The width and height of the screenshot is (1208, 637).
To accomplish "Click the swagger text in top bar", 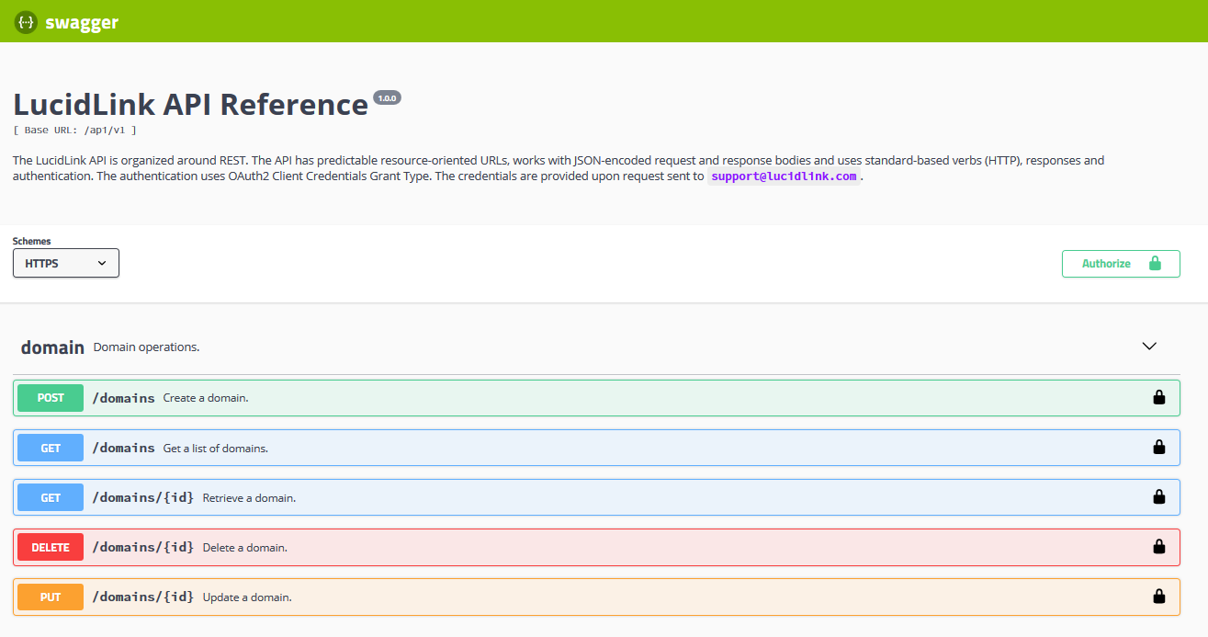I will pyautogui.click(x=82, y=23).
